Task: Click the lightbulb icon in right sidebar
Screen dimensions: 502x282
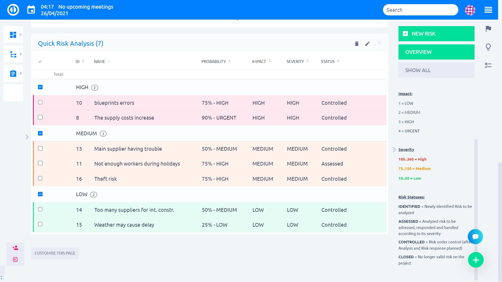Action: [x=488, y=47]
